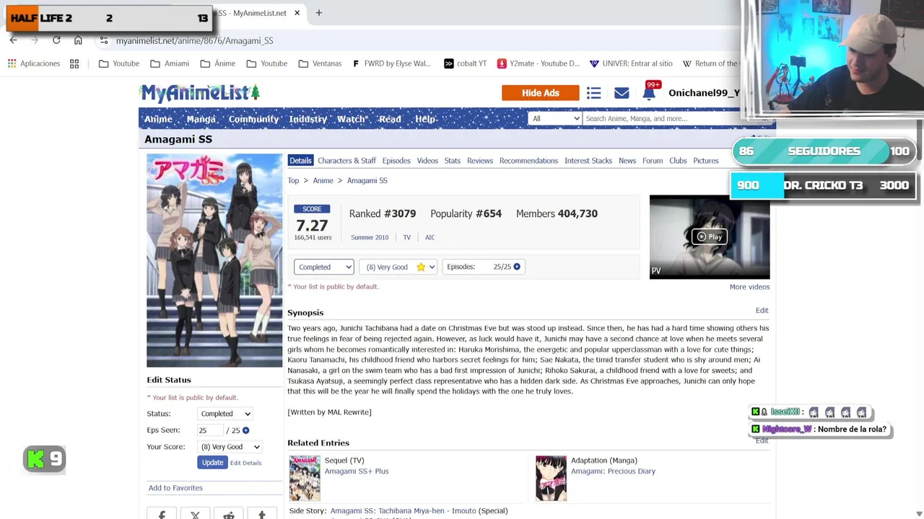Open the cobalt YT bookmark

pyautogui.click(x=465, y=63)
